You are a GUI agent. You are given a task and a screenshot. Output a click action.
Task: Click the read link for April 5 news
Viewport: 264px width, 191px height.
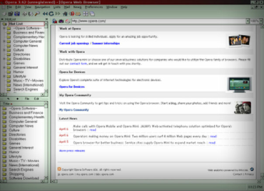coord(212,143)
